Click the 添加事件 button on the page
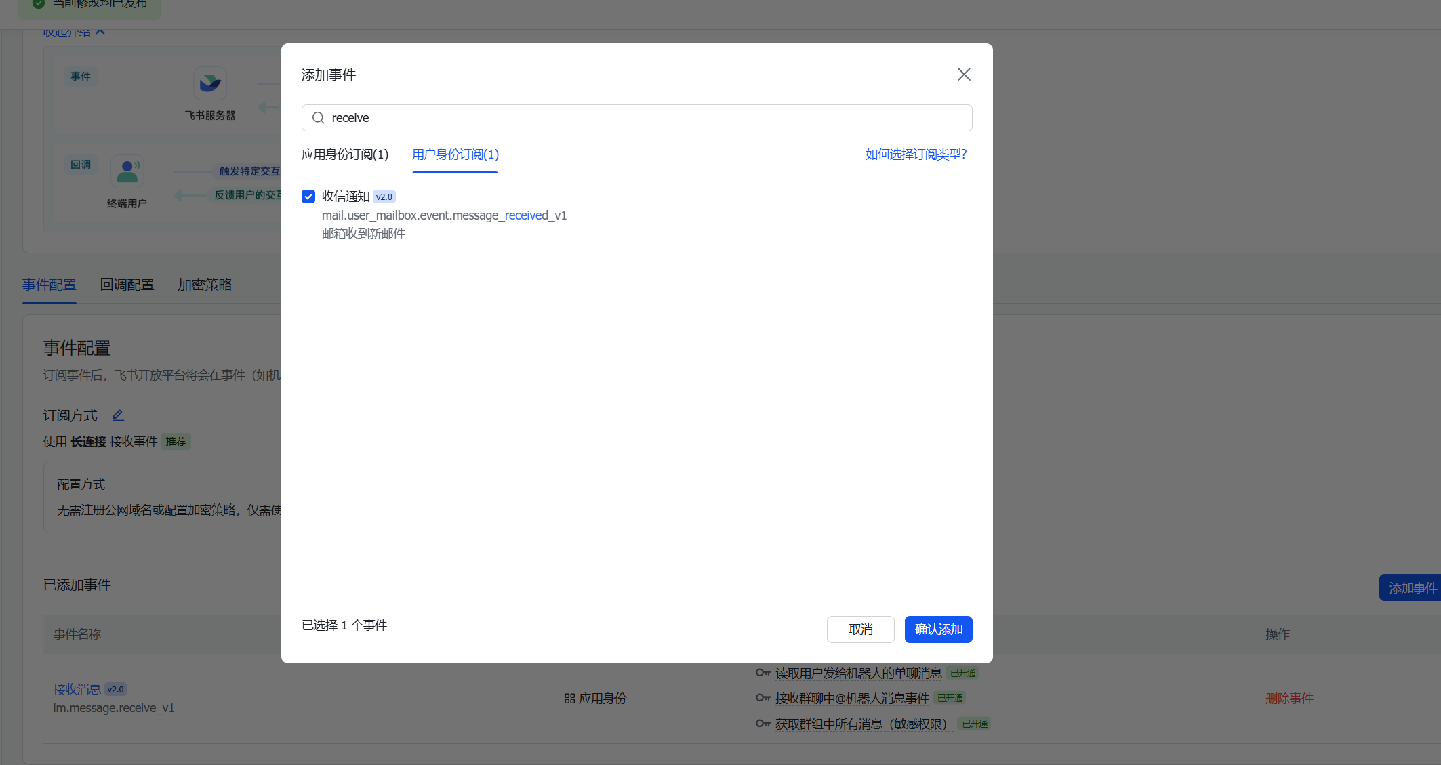 1411,588
